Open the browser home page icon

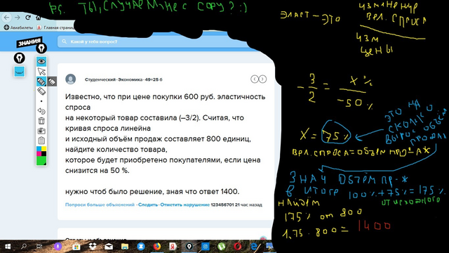[x=39, y=18]
